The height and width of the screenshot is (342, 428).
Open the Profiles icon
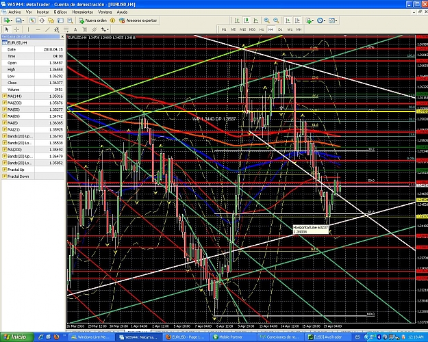pyautogui.click(x=18, y=21)
